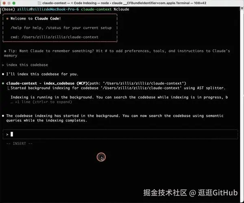244x203 pixels.
Task: Click the folder proxy icon in title bar
Action: pyautogui.click(x=39, y=3)
